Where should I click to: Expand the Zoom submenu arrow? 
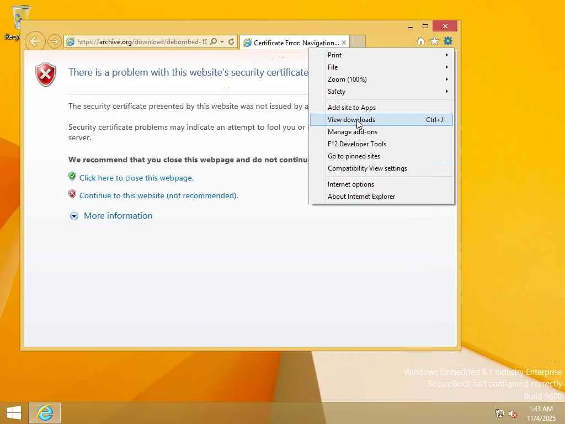[447, 79]
